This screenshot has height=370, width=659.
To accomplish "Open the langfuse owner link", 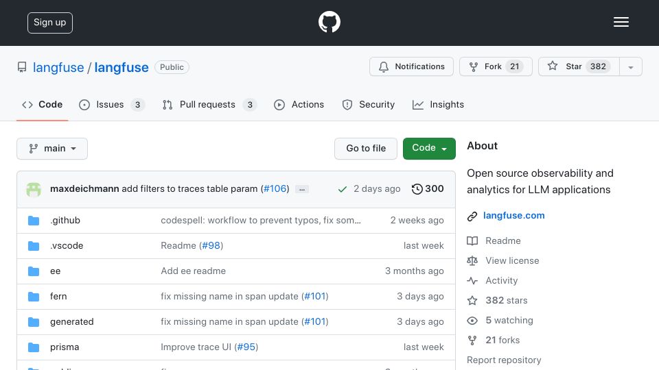I will pos(58,68).
